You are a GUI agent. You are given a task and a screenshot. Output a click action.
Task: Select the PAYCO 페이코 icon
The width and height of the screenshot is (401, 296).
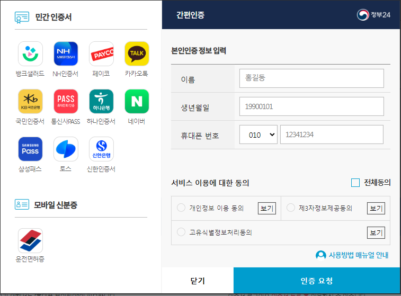(101, 53)
